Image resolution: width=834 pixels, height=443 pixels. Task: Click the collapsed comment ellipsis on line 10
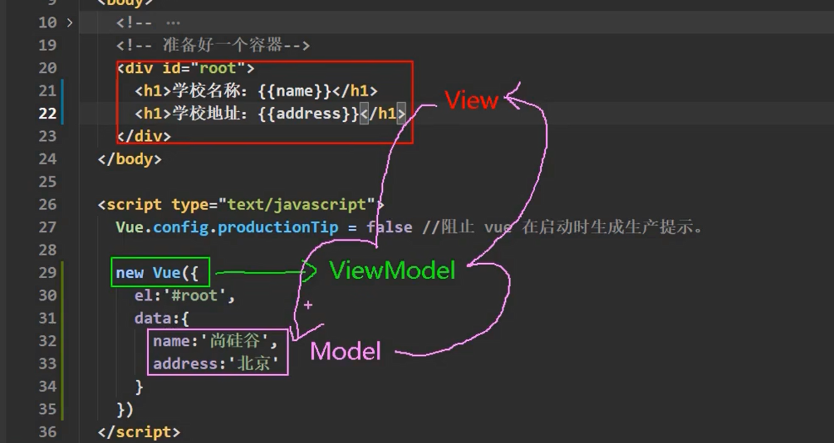coord(174,23)
